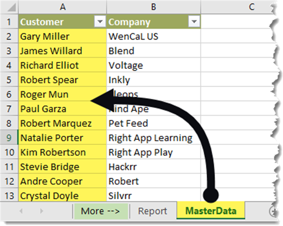The image size is (283, 226).
Task: Select row 1 by its header
Action: point(9,22)
